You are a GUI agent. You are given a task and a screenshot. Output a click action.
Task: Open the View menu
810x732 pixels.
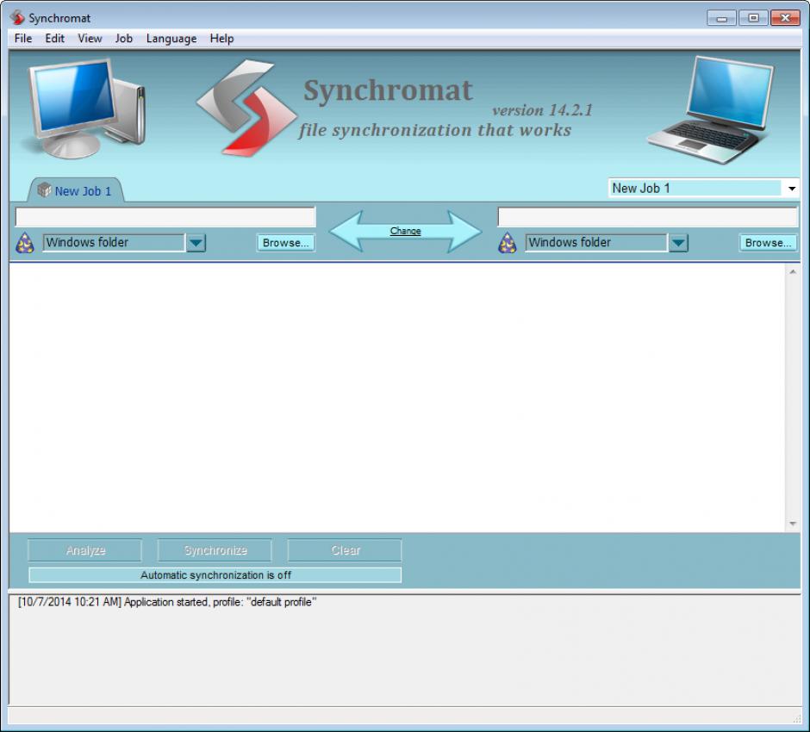[90, 39]
